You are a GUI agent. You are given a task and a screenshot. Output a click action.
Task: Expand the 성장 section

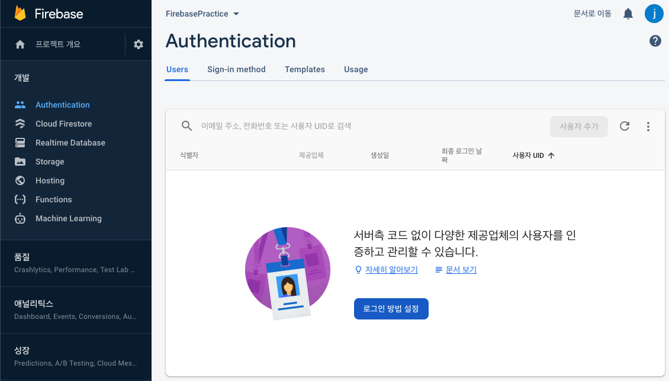point(76,356)
